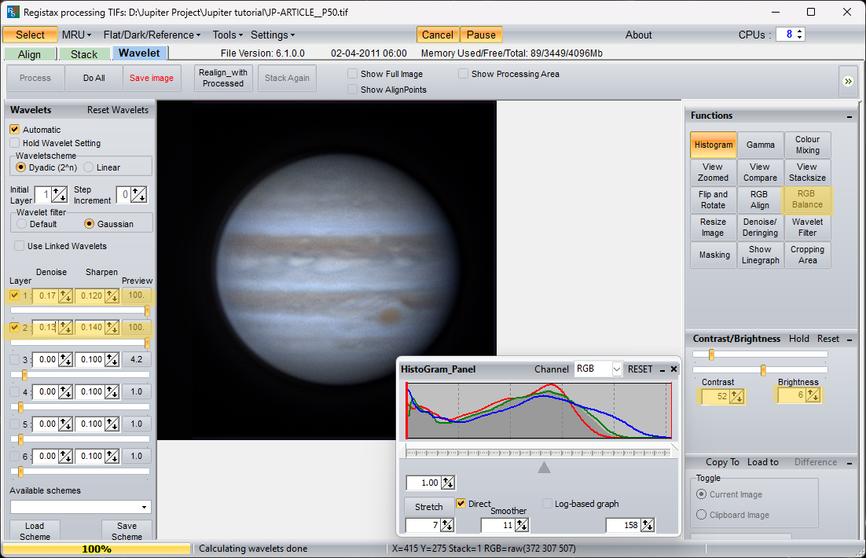Click Layer 2 Denoise value field
The image size is (866, 558).
coord(46,328)
